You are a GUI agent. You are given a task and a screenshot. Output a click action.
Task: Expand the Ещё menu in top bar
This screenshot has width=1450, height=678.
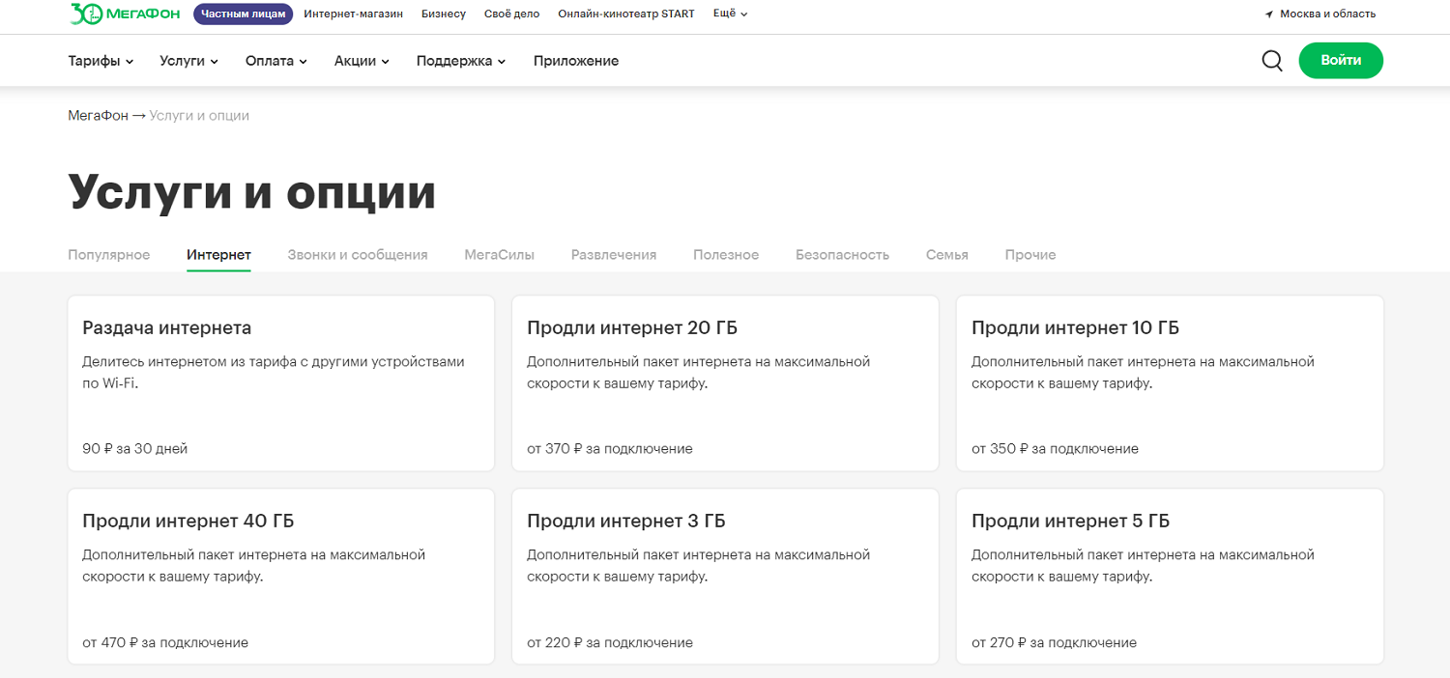(730, 14)
